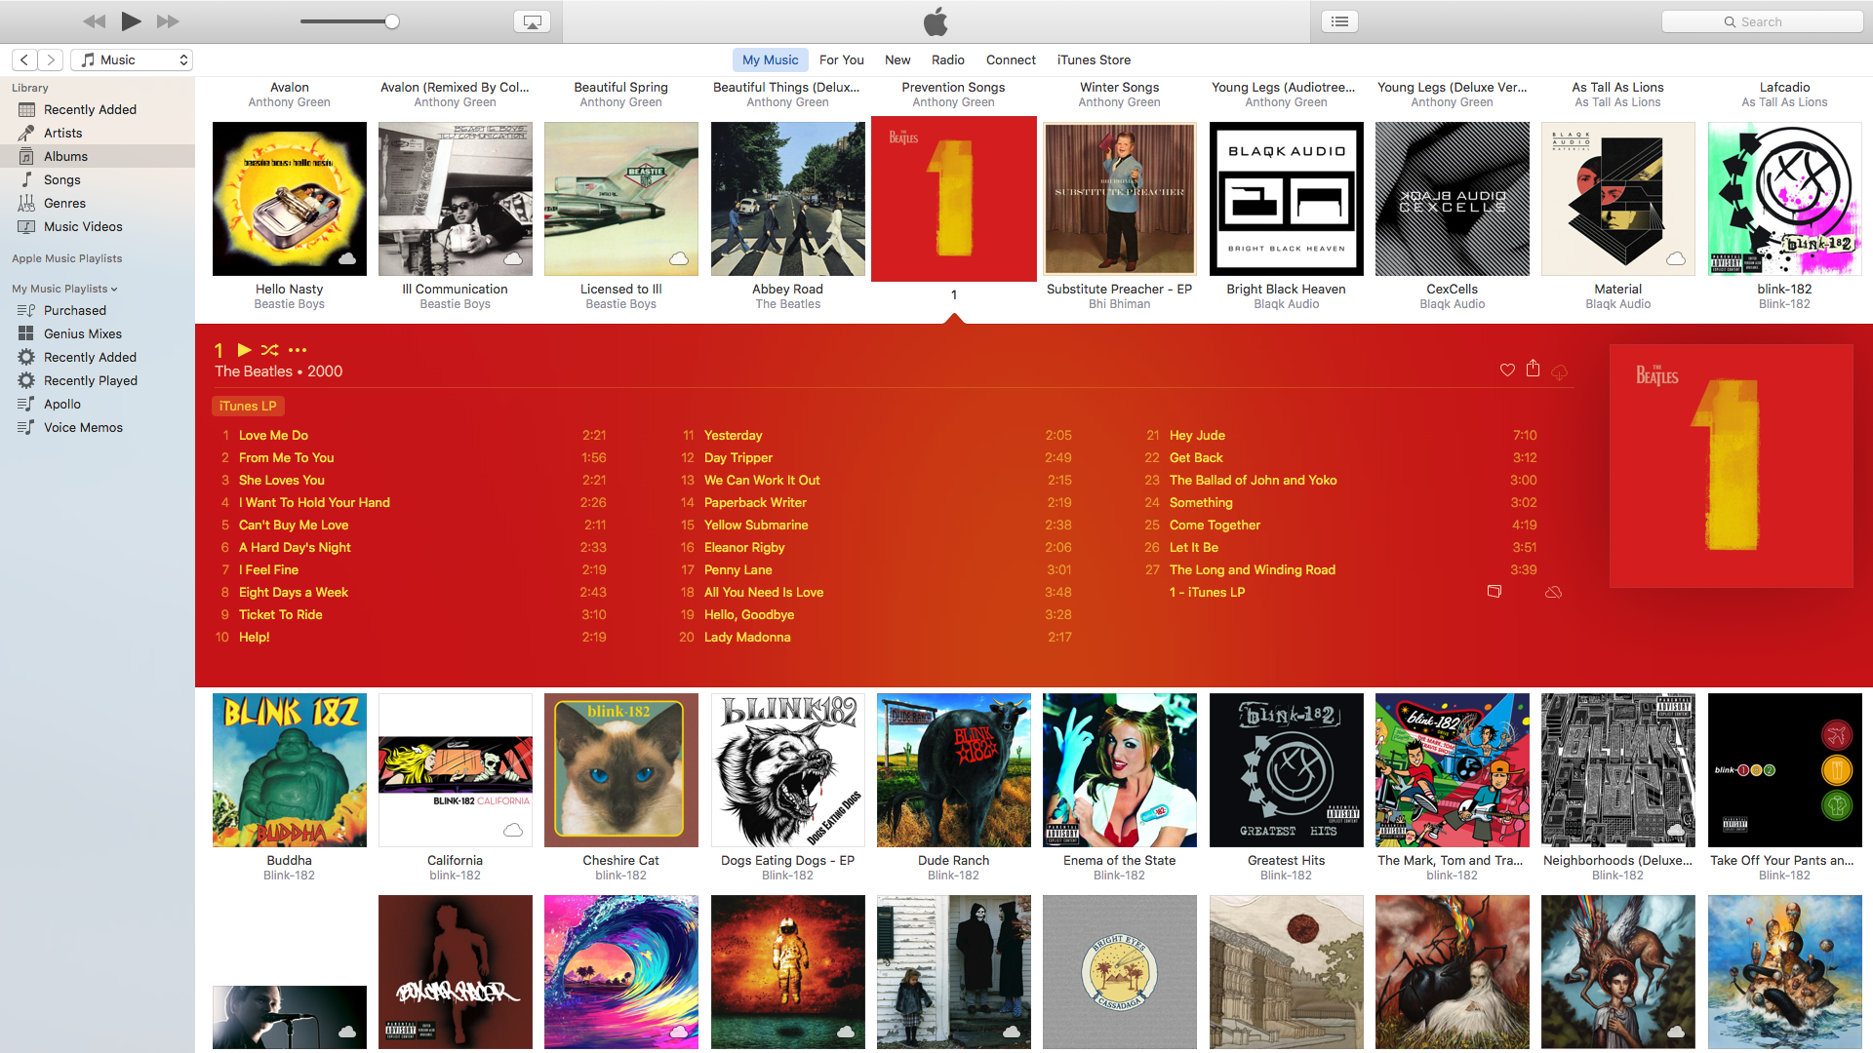Screen dimensions: 1873x1053
Task: Open the Apple menu
Action: pos(936,20)
